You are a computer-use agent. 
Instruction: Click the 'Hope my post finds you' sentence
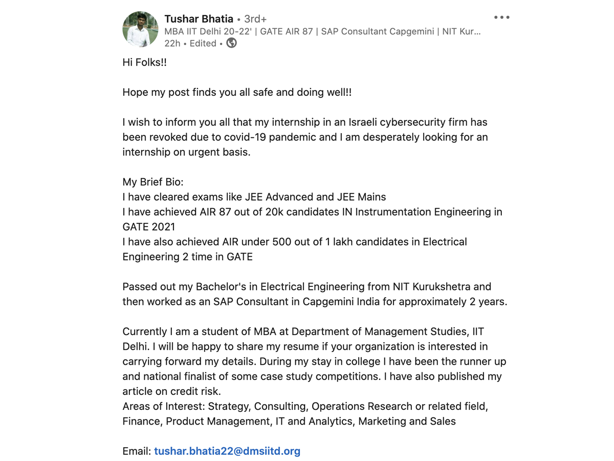(x=237, y=93)
